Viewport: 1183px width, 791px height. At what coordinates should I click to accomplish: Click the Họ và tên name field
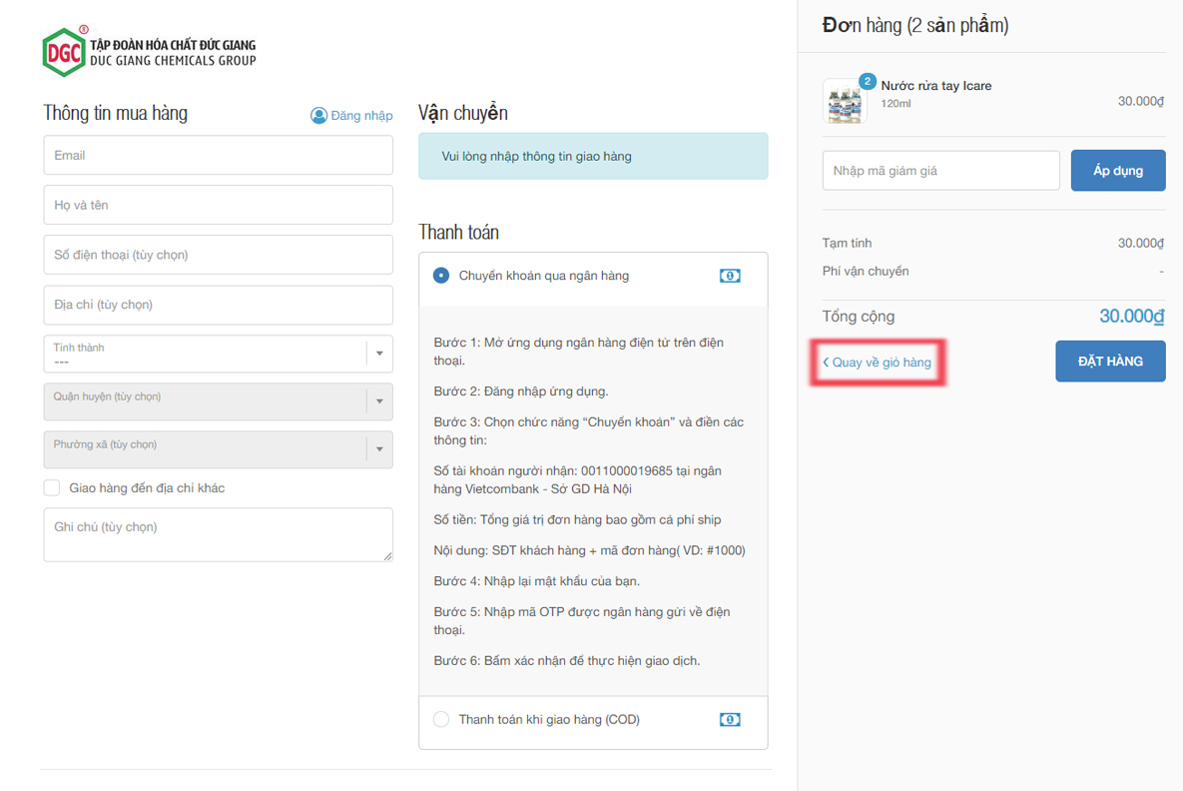click(x=218, y=205)
